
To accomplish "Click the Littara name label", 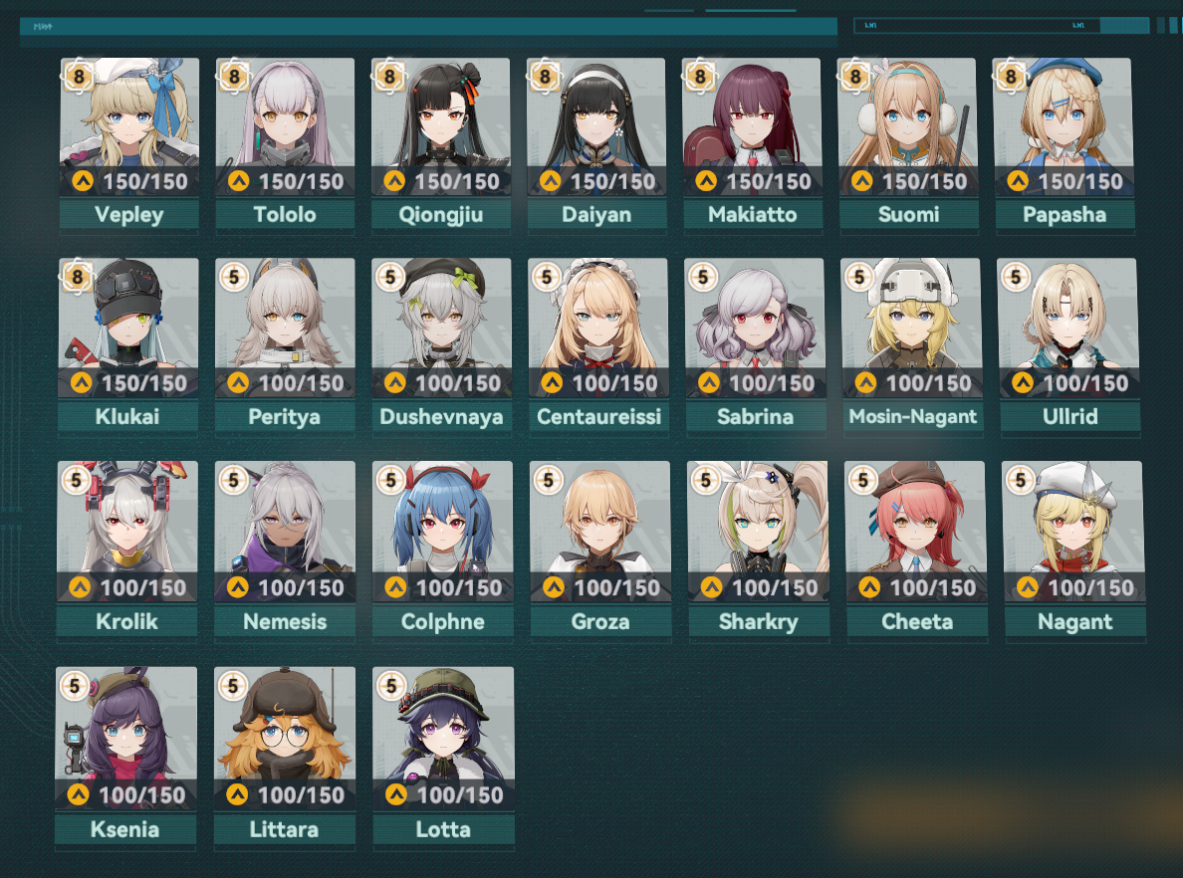I will (x=285, y=830).
